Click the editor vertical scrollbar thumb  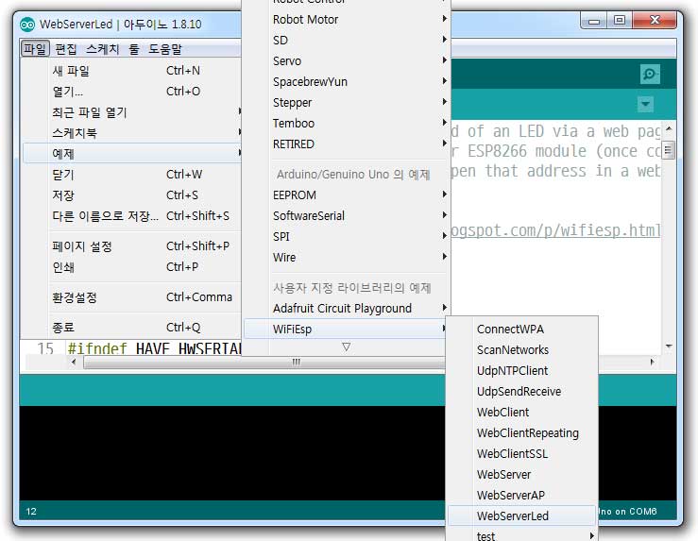(x=668, y=150)
